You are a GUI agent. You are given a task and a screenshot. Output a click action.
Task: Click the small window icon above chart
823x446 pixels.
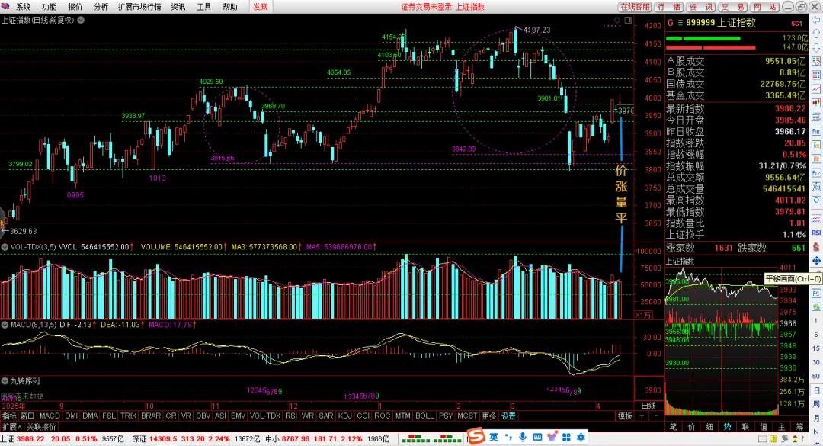click(628, 20)
